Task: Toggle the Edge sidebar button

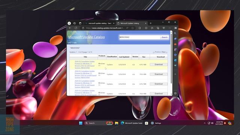Action: pyautogui.click(x=175, y=28)
